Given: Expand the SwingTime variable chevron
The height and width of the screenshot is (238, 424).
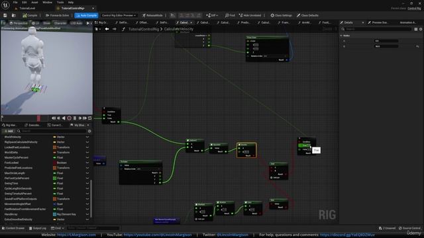Looking at the screenshot, I should pos(87,183).
